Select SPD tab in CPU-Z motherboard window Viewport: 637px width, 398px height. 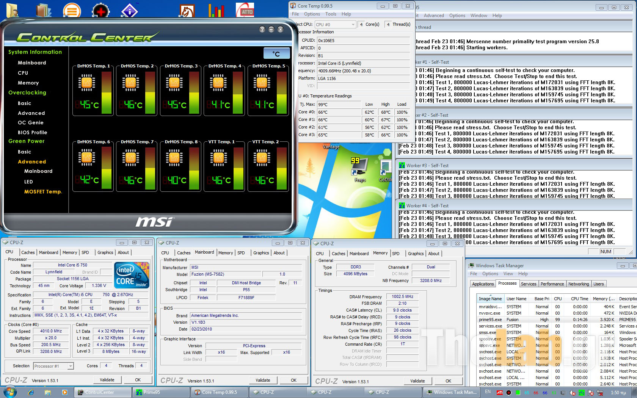click(x=241, y=253)
